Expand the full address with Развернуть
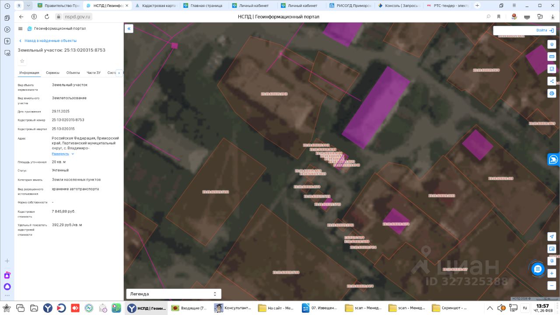Image resolution: width=560 pixels, height=315 pixels. pos(63,154)
